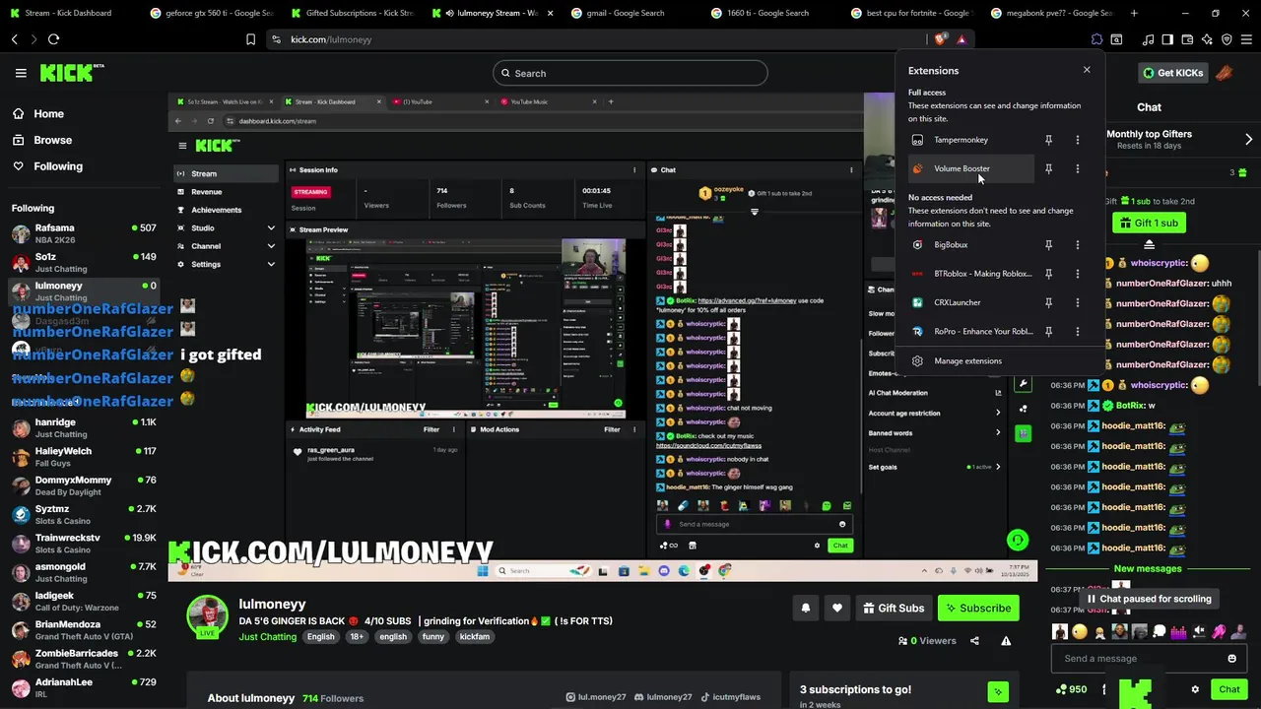
Task: Open Manage extensions
Action: tap(967, 360)
